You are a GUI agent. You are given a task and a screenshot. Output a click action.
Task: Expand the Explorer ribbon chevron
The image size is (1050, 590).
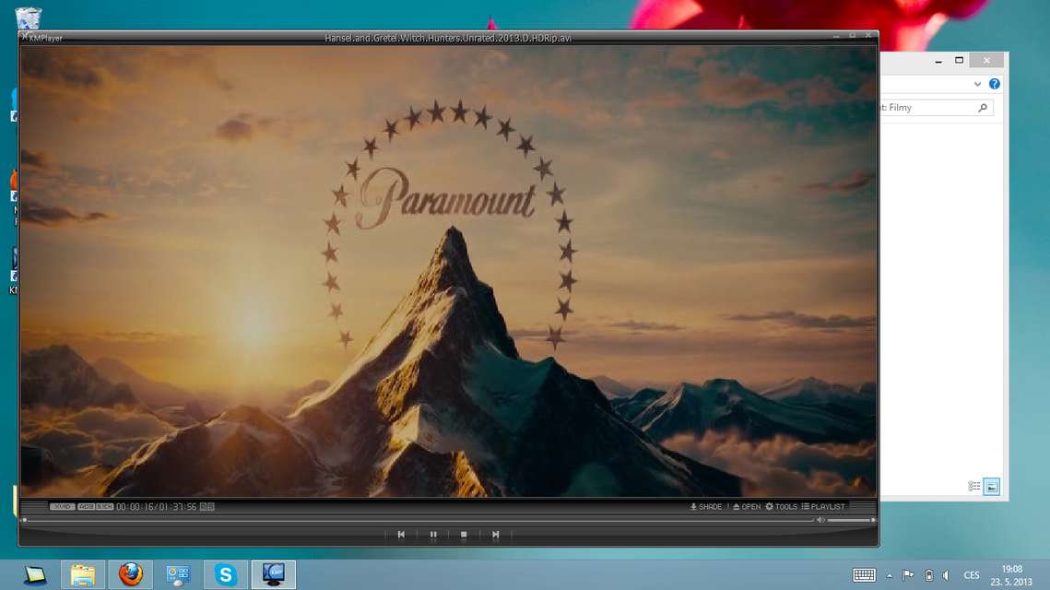click(977, 84)
